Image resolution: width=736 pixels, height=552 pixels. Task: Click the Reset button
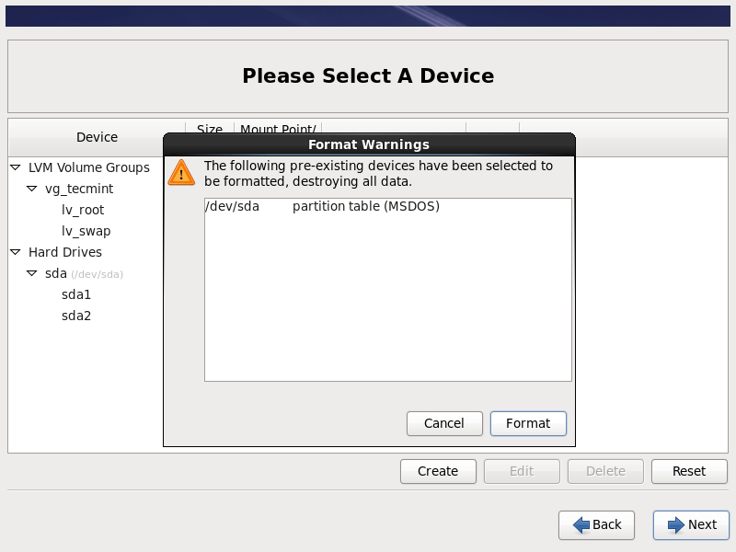688,471
